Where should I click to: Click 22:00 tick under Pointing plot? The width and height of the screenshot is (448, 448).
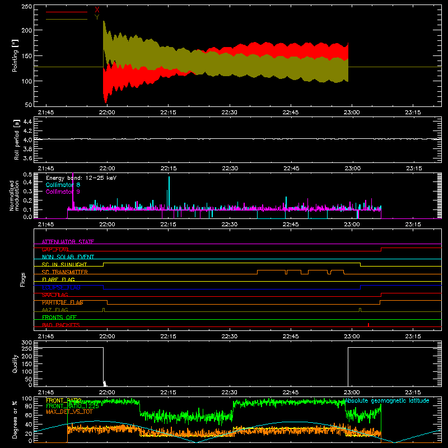[107, 113]
